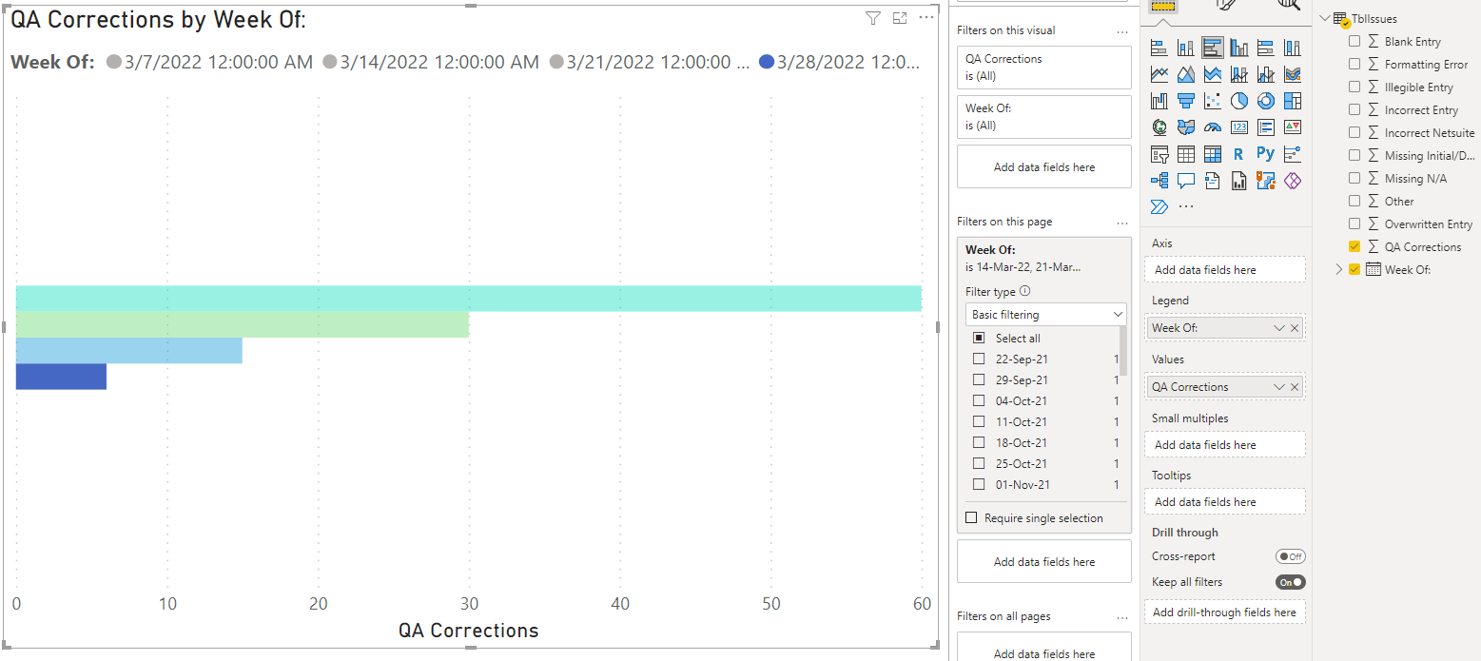The width and height of the screenshot is (1481, 661).
Task: Select the treemap visual
Action: 1292,101
